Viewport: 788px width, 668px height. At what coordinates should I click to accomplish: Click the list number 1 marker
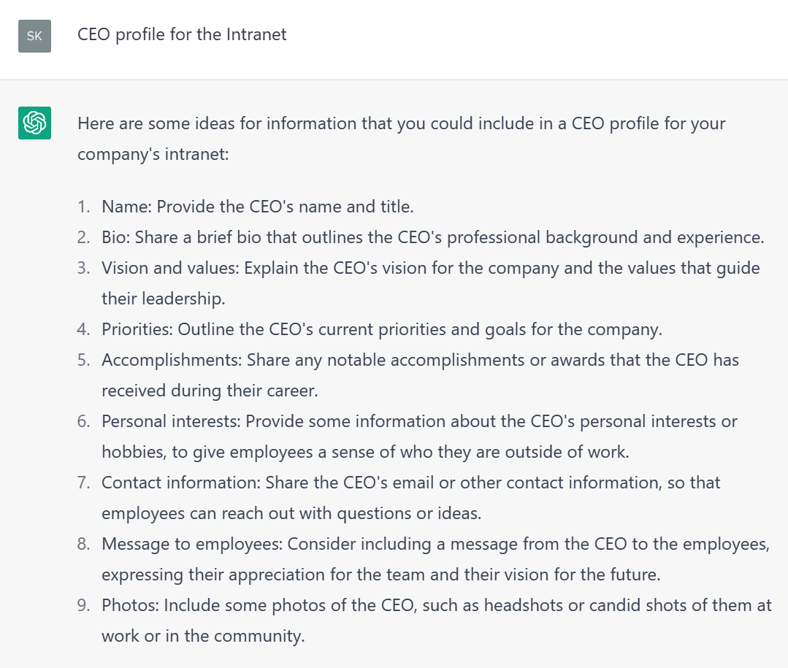click(84, 207)
